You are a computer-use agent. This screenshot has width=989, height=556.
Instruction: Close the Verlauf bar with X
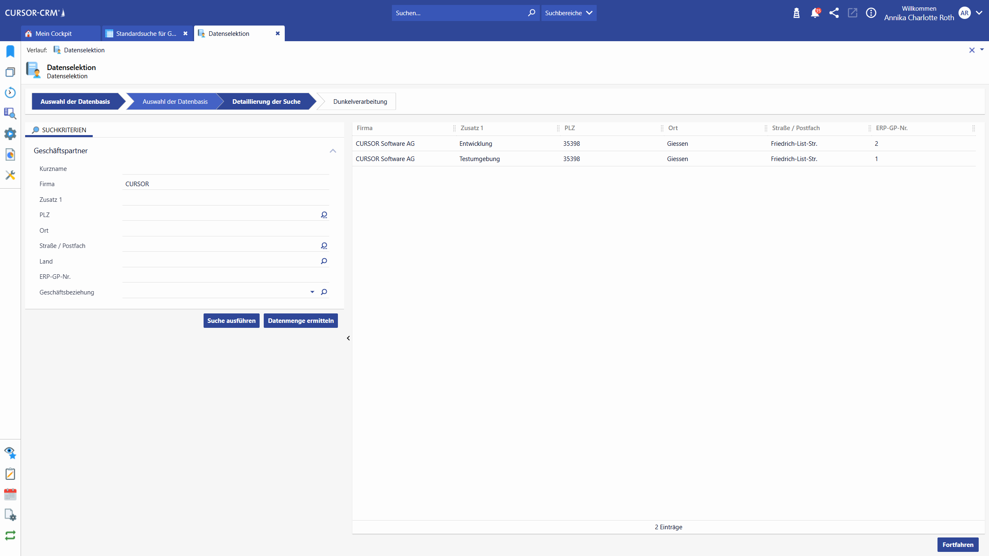(972, 50)
